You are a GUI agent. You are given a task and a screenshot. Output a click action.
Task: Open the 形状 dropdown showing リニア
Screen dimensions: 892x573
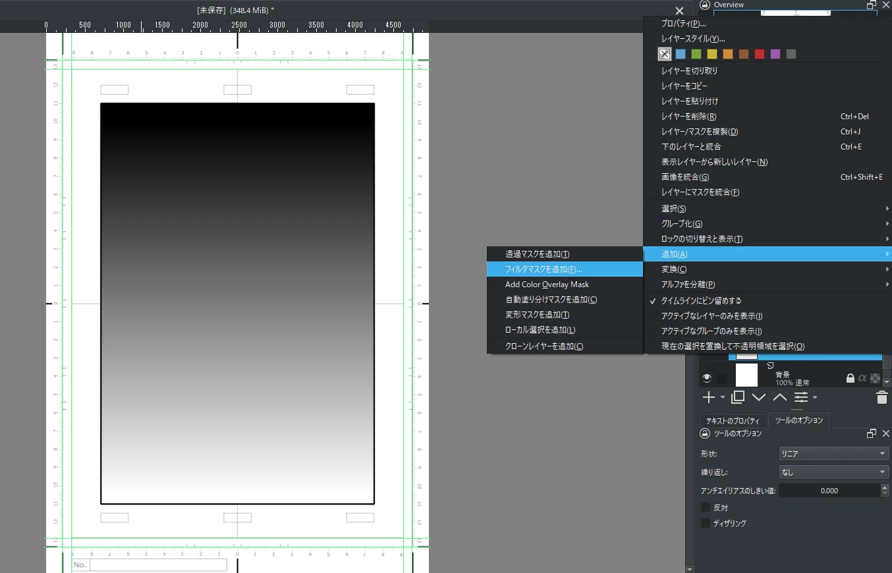pos(833,454)
